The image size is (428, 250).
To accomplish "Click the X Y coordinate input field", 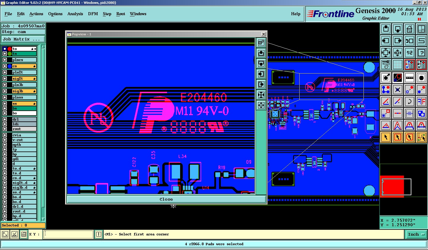I will (68, 235).
